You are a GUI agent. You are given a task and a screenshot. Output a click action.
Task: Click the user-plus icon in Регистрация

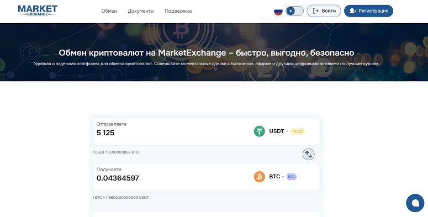[x=353, y=11]
